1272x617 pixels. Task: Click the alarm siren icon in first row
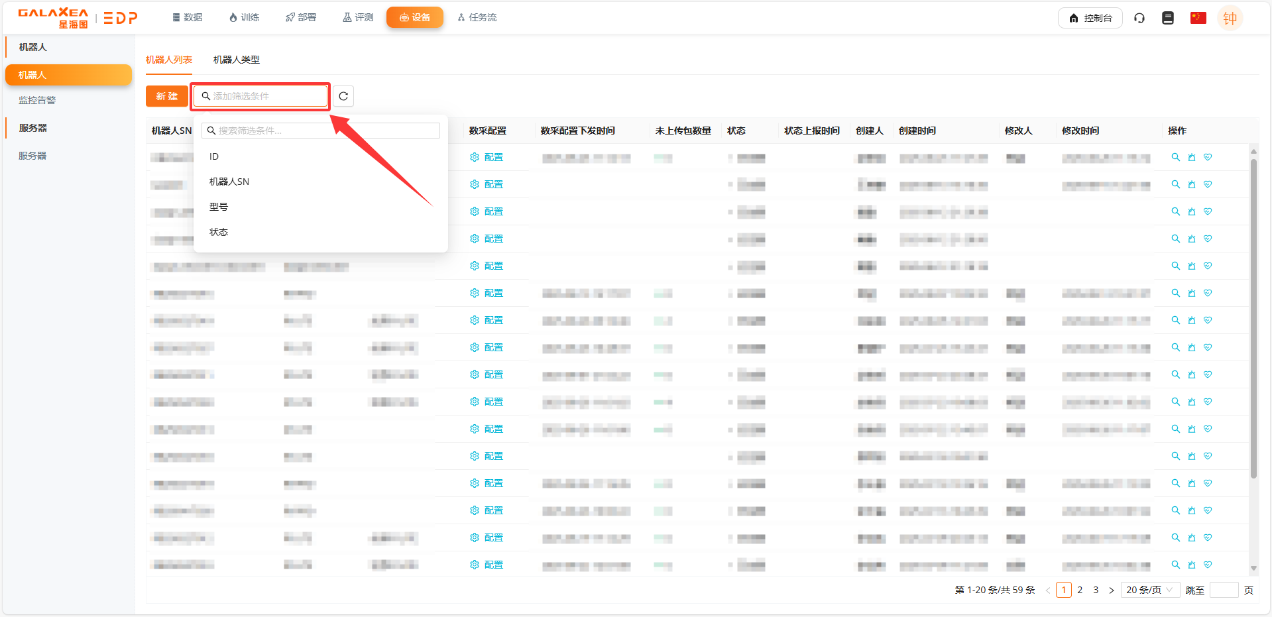coord(1192,157)
